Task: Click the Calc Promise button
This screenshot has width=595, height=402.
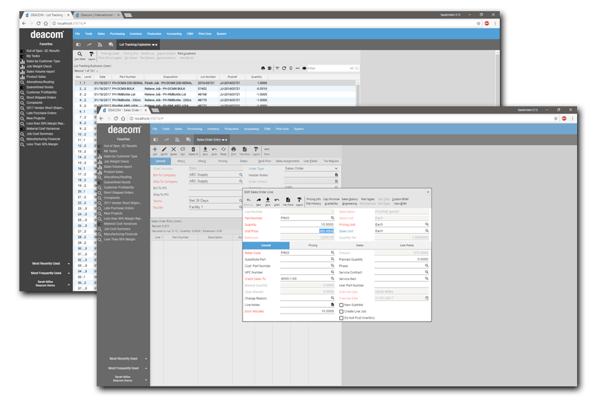Action: (x=331, y=199)
